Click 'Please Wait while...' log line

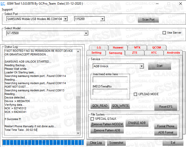click(x=17, y=69)
